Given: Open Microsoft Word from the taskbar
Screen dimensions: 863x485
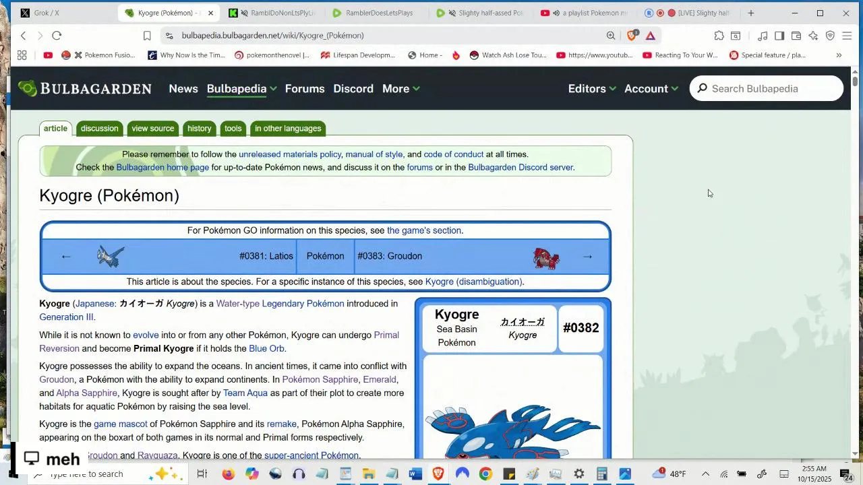Looking at the screenshot, I should coord(415,474).
